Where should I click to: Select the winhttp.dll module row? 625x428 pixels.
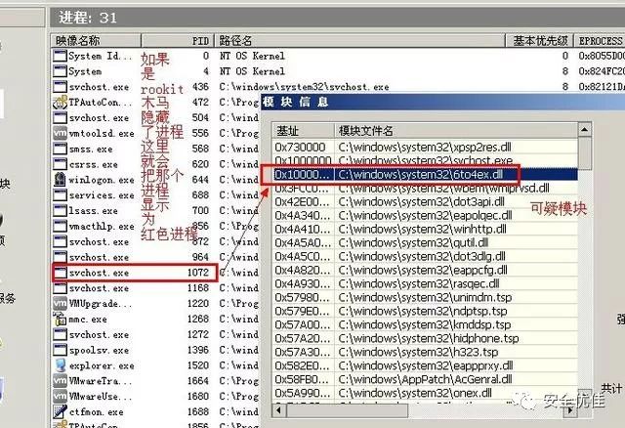425,229
